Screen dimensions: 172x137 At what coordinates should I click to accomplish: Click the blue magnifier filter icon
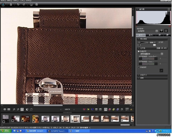pos(118,109)
